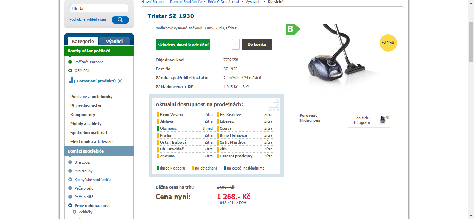
Task: Go to Hlavní Strana breadcrumb
Action: click(x=152, y=2)
